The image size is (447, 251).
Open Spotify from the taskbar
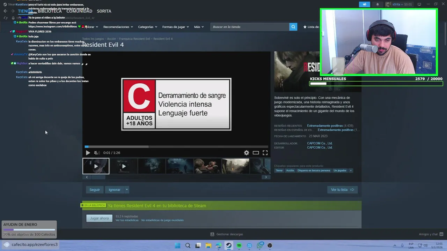239,245
